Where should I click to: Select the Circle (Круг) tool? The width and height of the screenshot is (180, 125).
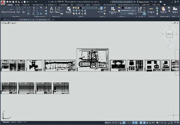tap(18, 10)
